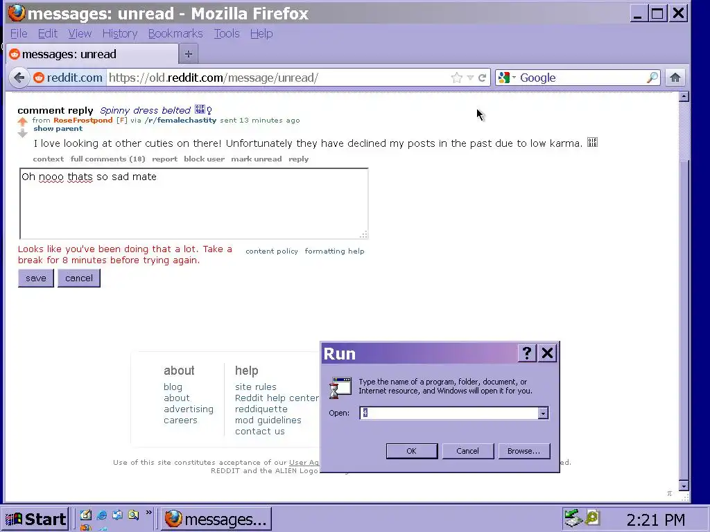Click the 'report' link
Viewport: 710px width, 532px height.
[165, 159]
